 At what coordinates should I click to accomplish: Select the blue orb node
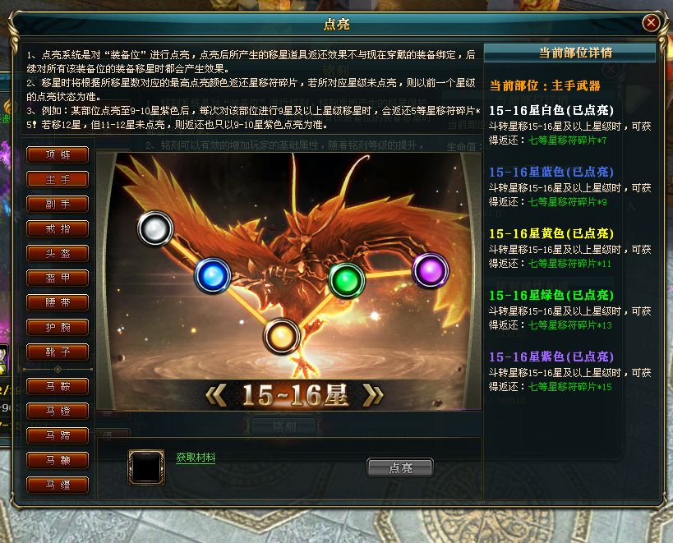coord(213,275)
